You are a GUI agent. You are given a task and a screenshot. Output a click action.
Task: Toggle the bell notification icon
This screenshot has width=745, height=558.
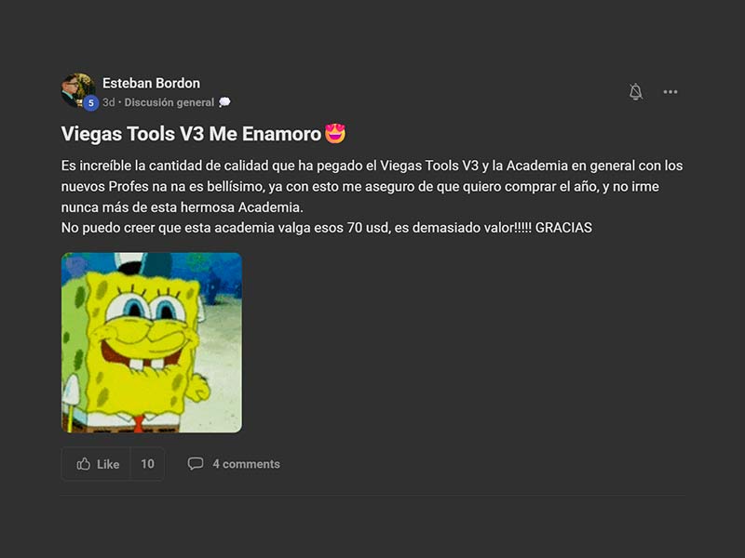point(636,92)
